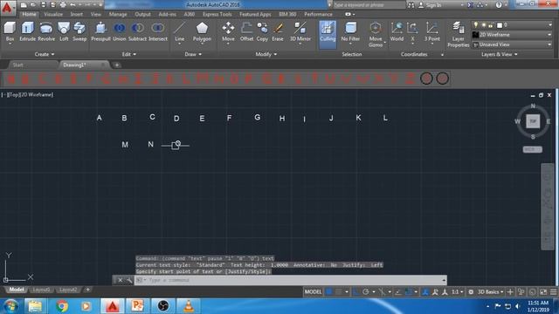Start the Line drawing tool
This screenshot has height=314, width=559.
(x=180, y=32)
